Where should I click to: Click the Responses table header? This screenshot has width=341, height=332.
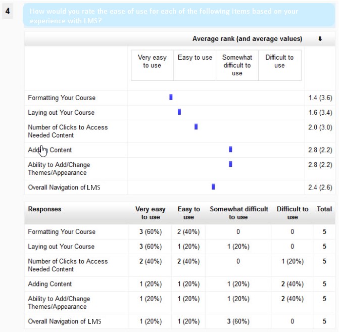pos(44,209)
